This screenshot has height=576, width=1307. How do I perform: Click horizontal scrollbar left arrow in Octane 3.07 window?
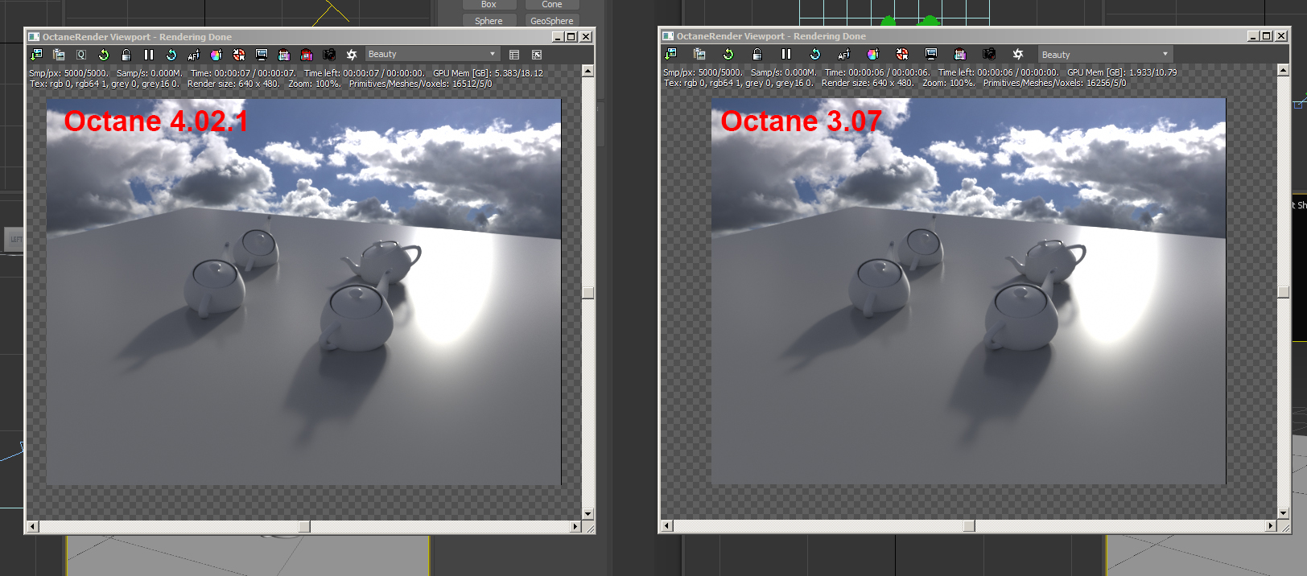click(x=666, y=526)
